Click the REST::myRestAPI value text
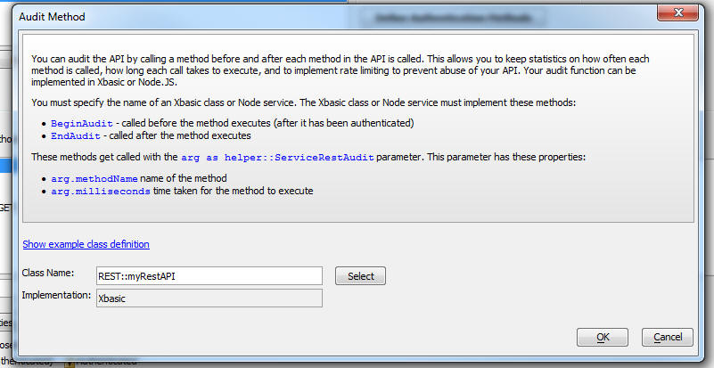Image resolution: width=714 pixels, height=368 pixels. pyautogui.click(x=136, y=276)
